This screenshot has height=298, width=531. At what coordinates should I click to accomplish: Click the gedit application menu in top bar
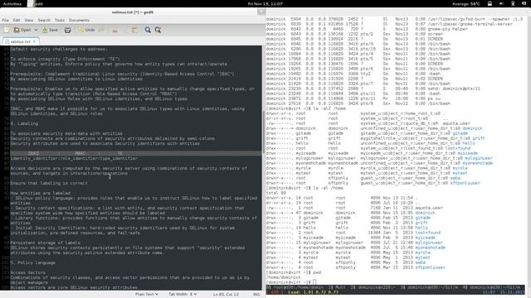(36, 3)
